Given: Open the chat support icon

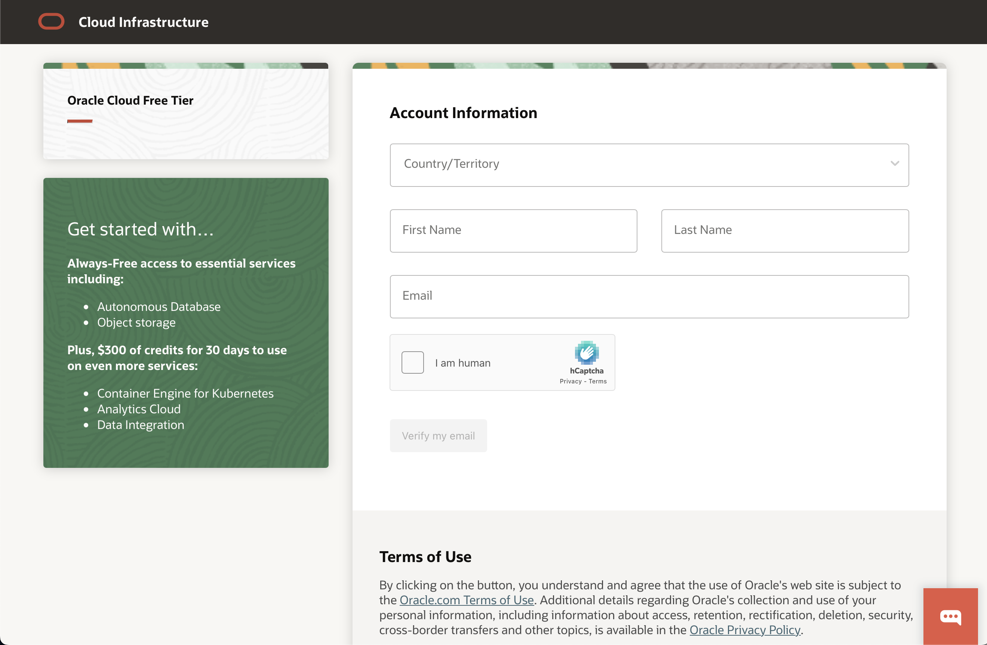Looking at the screenshot, I should [x=950, y=616].
